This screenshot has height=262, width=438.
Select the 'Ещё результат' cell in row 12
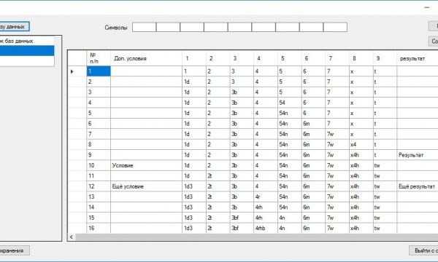coord(418,186)
